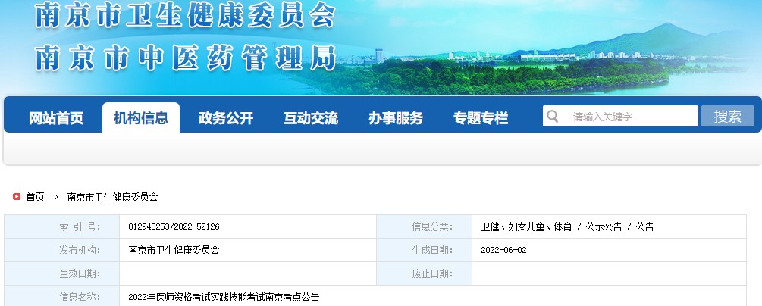This screenshot has width=762, height=306.
Task: Open the 政务公开 navigation menu
Action: pyautogui.click(x=226, y=118)
